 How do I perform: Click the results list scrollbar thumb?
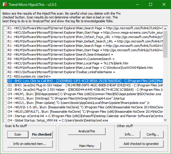[x=165, y=44]
